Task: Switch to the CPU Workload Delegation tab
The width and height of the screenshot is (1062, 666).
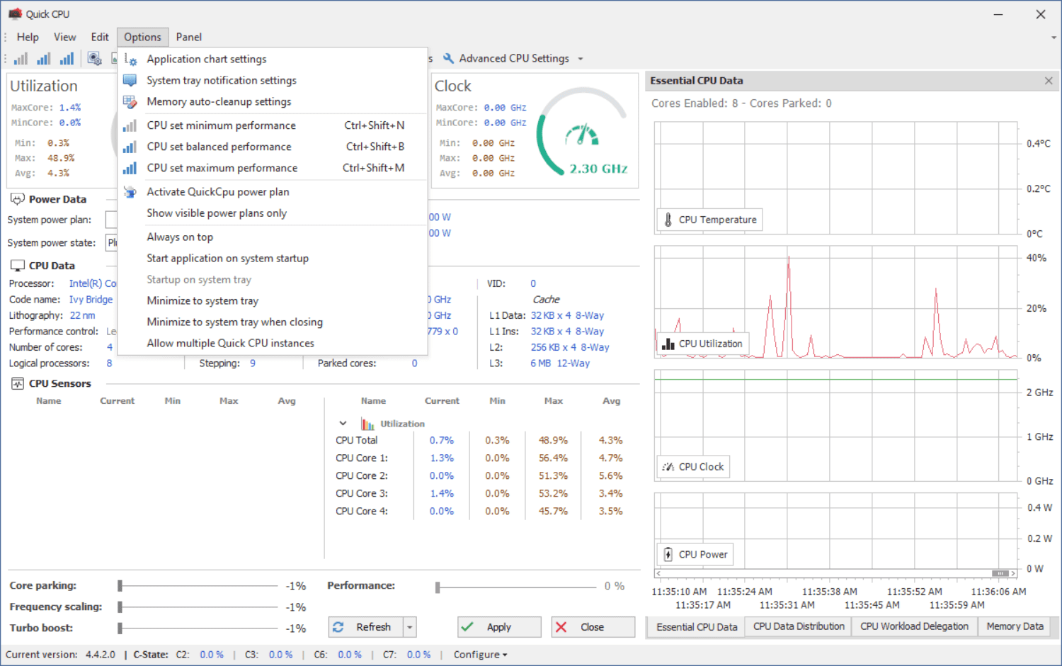Action: [x=914, y=626]
